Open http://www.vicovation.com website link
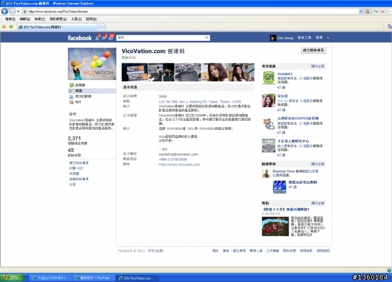392x282 pixels. coord(179,165)
